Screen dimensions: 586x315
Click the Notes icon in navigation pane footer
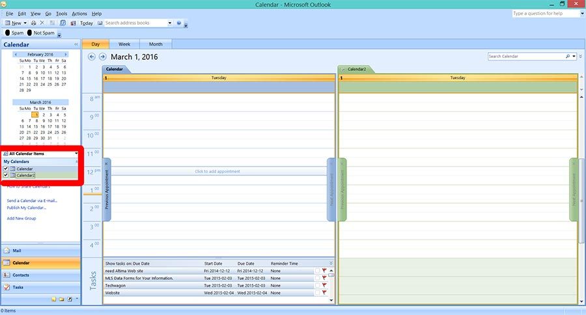click(54, 299)
